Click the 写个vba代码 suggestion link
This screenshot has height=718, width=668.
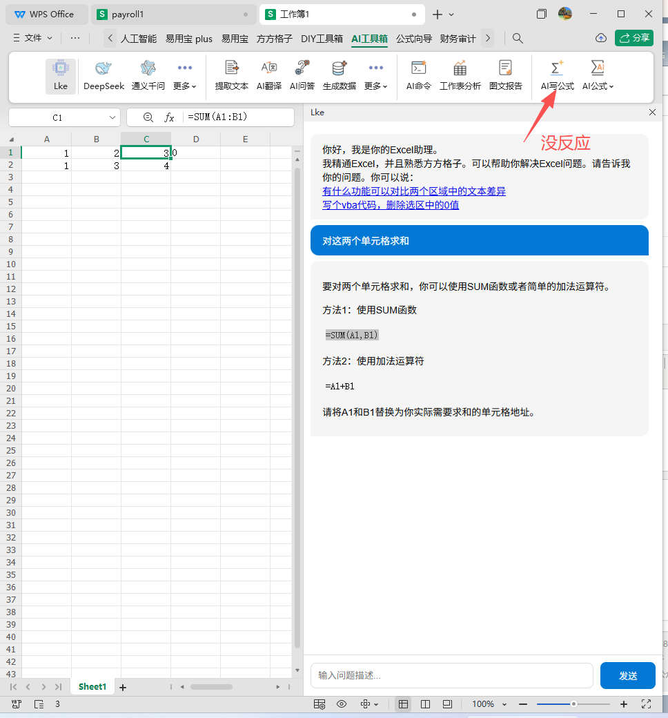[x=391, y=205]
